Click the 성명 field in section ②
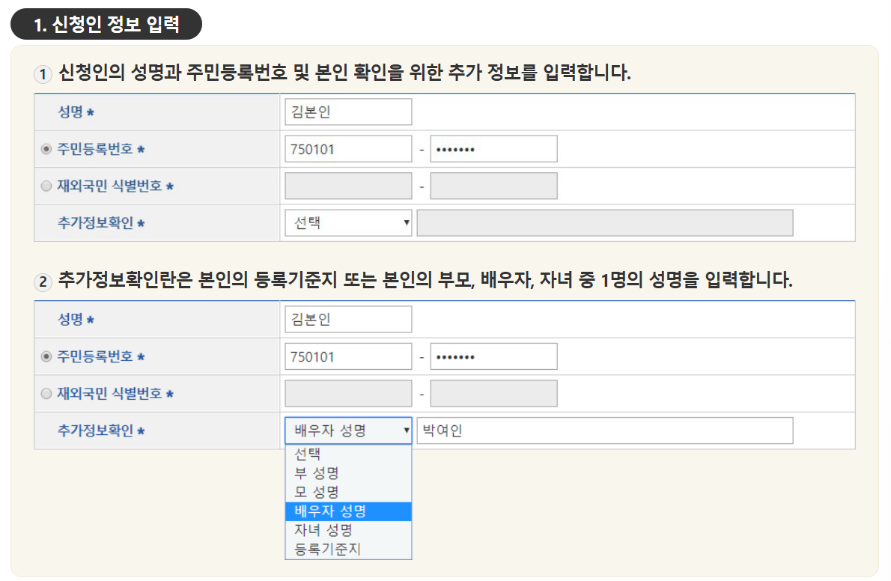891x581 pixels. [x=347, y=318]
